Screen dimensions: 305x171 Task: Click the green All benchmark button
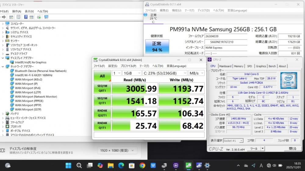coord(102,76)
